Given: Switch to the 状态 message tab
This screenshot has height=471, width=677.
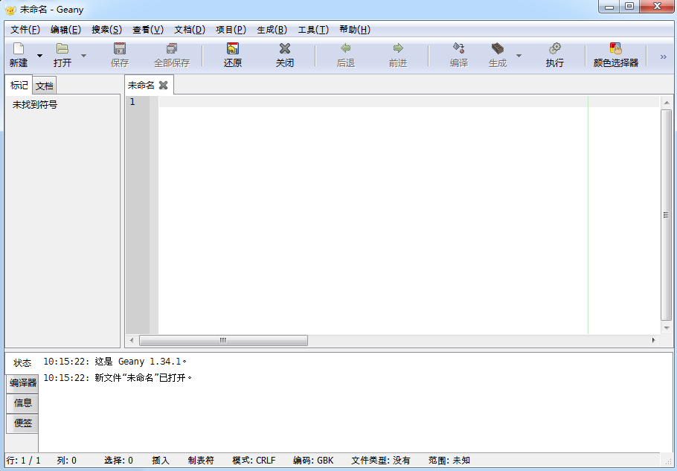Looking at the screenshot, I should tap(22, 363).
